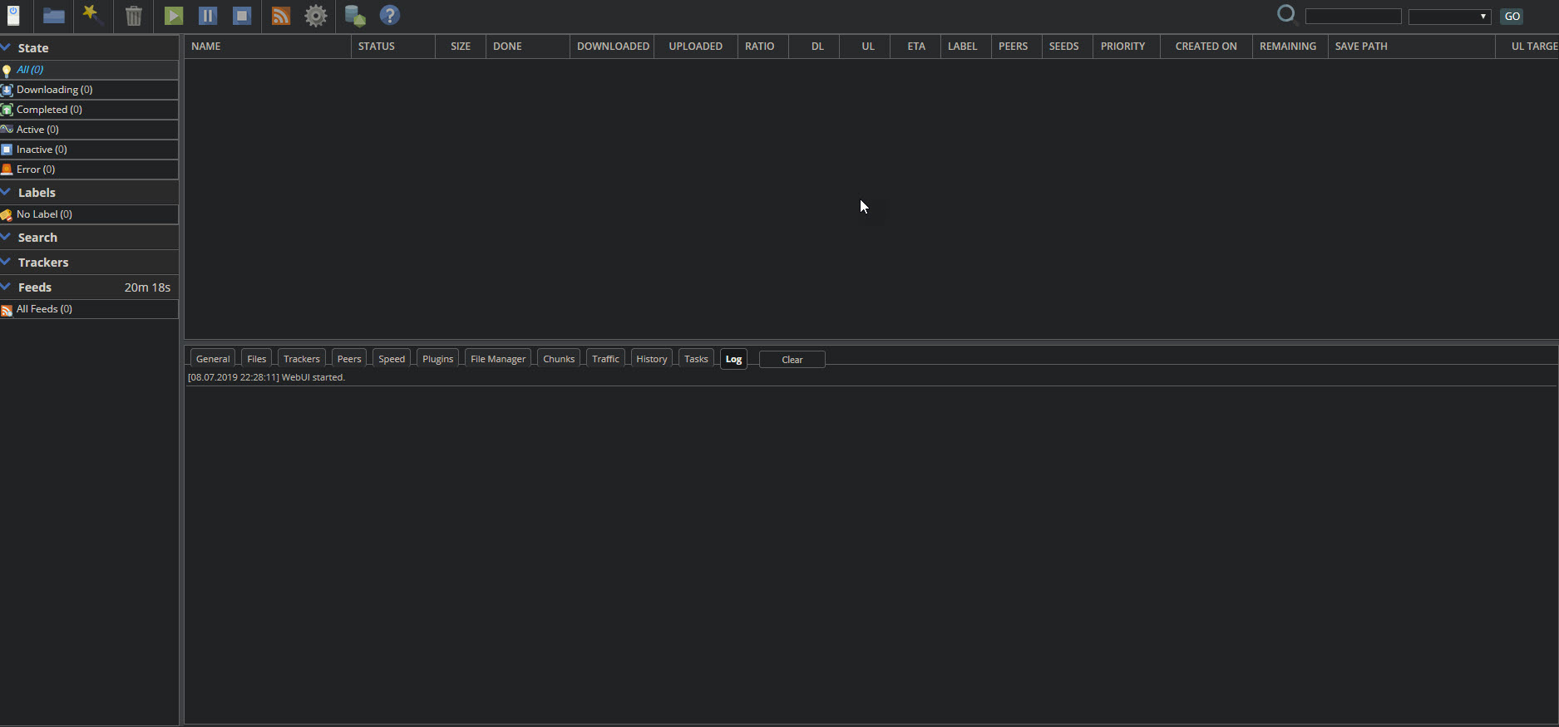This screenshot has height=727, width=1559.
Task: Switch to the Chunks tab
Action: (559, 359)
